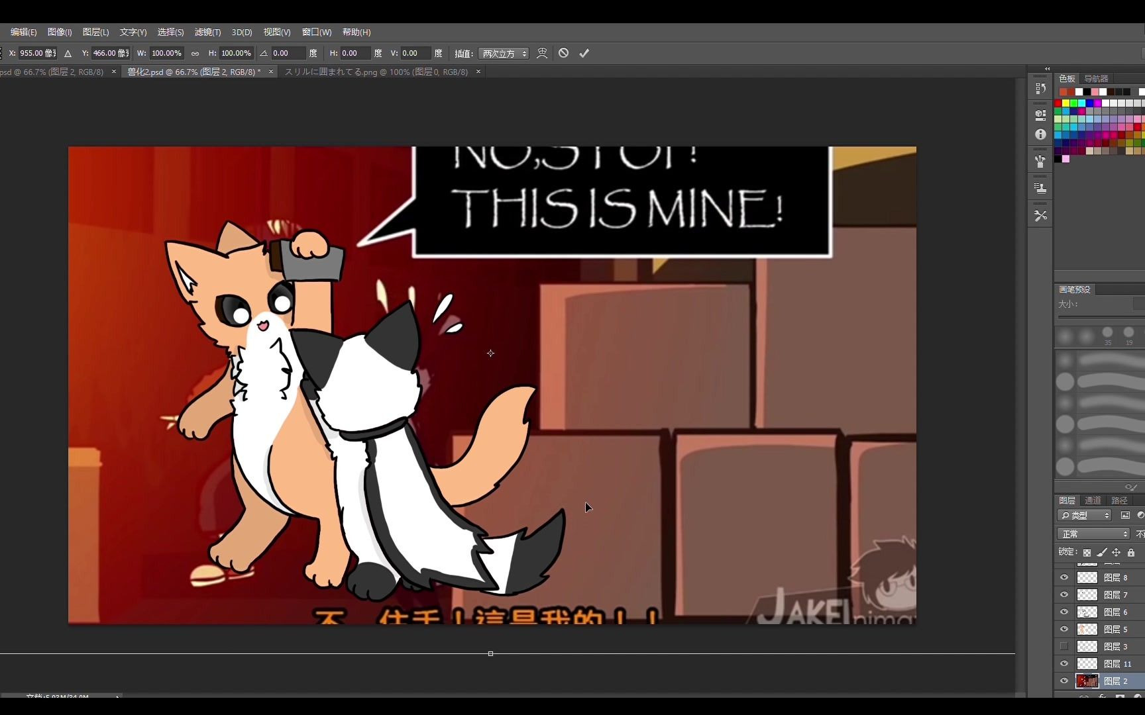The width and height of the screenshot is (1145, 715).
Task: Pick the pure red swatch in color grid
Action: [x=1058, y=103]
